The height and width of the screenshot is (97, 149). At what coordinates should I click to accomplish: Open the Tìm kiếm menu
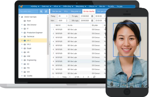pos(111,6)
